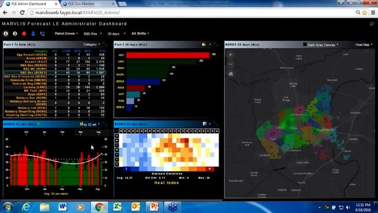Select the Robbery-Shoplifting (ROBS) row

point(54,112)
